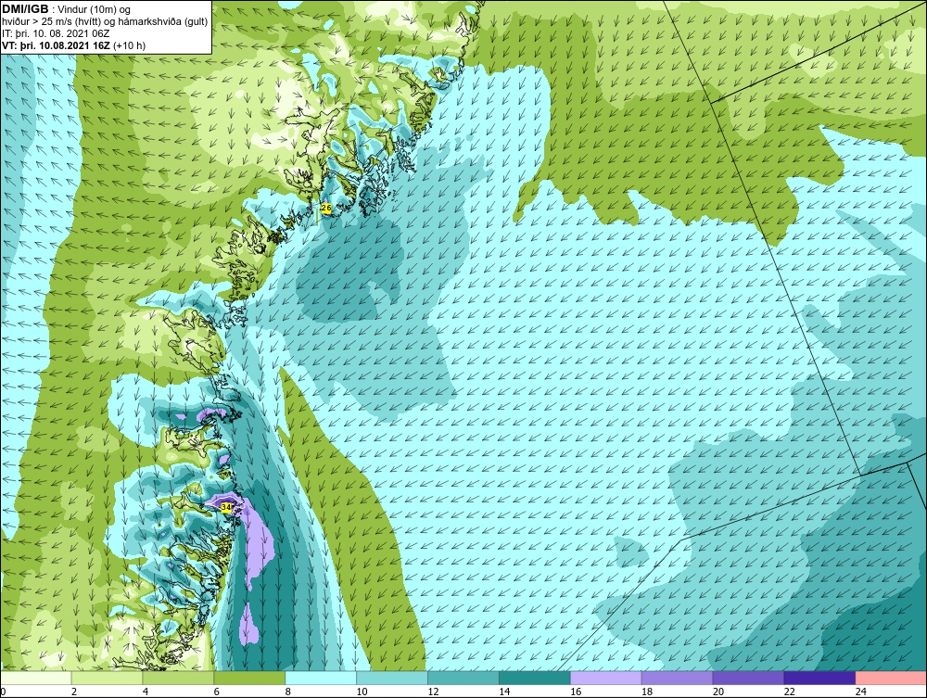Screen dimensions: 927x698
Task: Click the 10–12 m/s light teal legend swatch
Action: pyautogui.click(x=392, y=678)
